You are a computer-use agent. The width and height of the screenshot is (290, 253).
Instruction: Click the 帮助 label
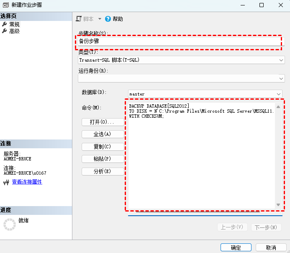[118, 19]
